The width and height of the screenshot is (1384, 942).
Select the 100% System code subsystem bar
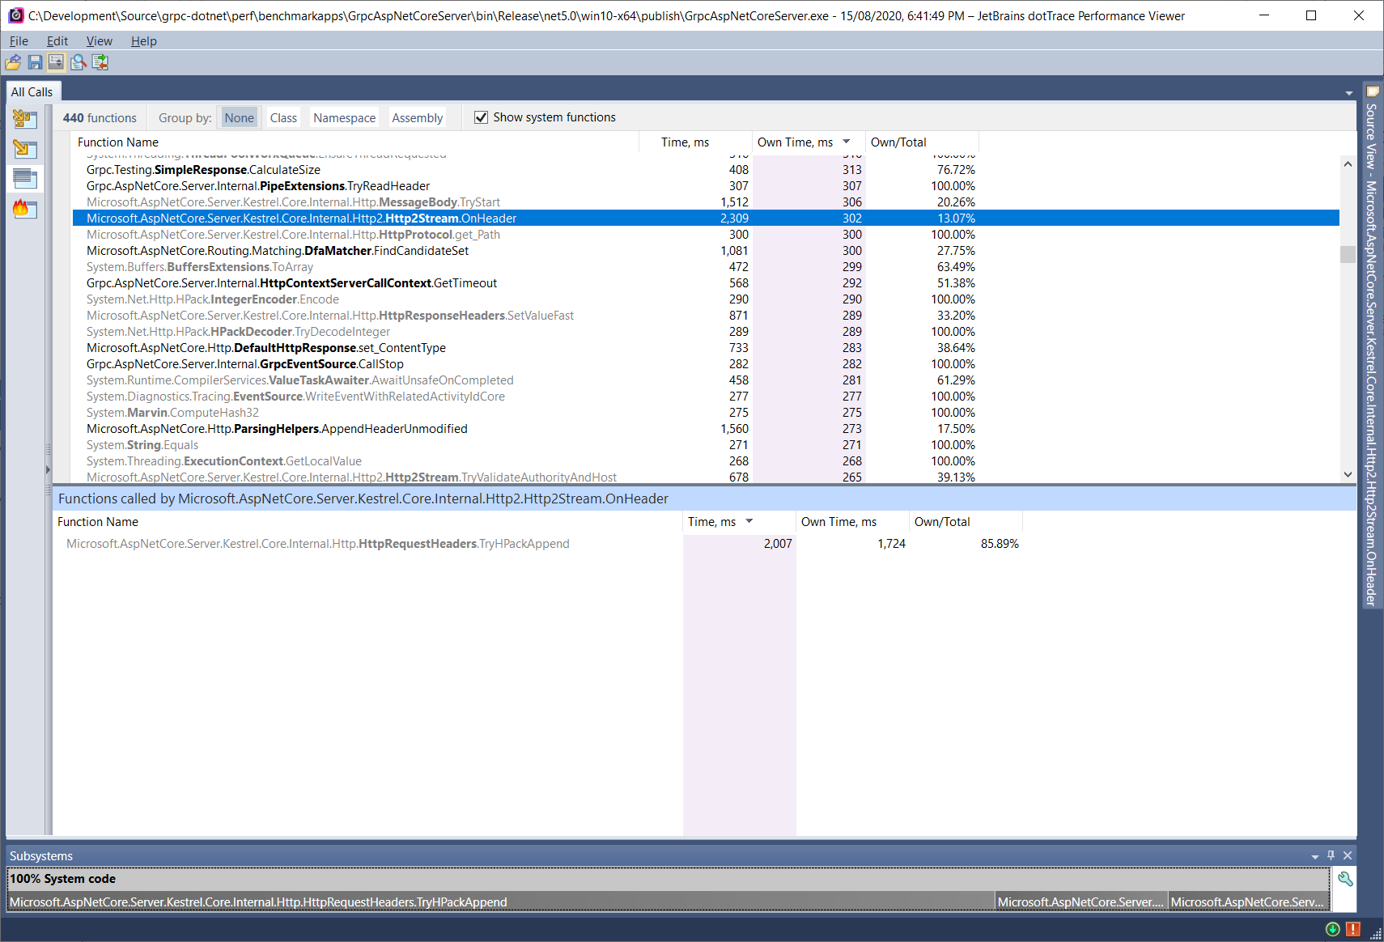(669, 879)
